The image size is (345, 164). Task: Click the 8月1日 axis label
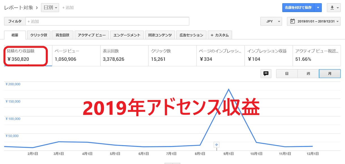[x=200, y=154]
